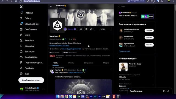The width and height of the screenshot is (176, 99).
Task: Open Telegram from the Dock
Action: click(70, 97)
